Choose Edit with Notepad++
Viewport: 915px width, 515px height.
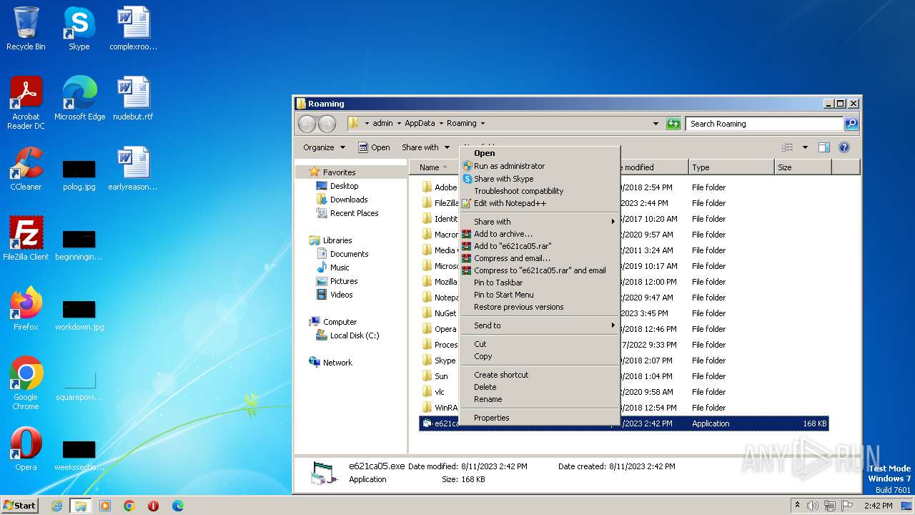coord(539,203)
